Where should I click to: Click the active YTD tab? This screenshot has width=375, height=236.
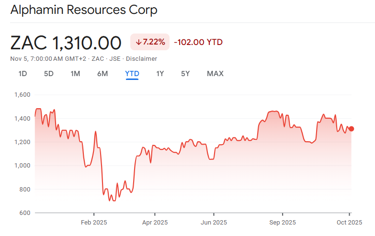tap(132, 74)
